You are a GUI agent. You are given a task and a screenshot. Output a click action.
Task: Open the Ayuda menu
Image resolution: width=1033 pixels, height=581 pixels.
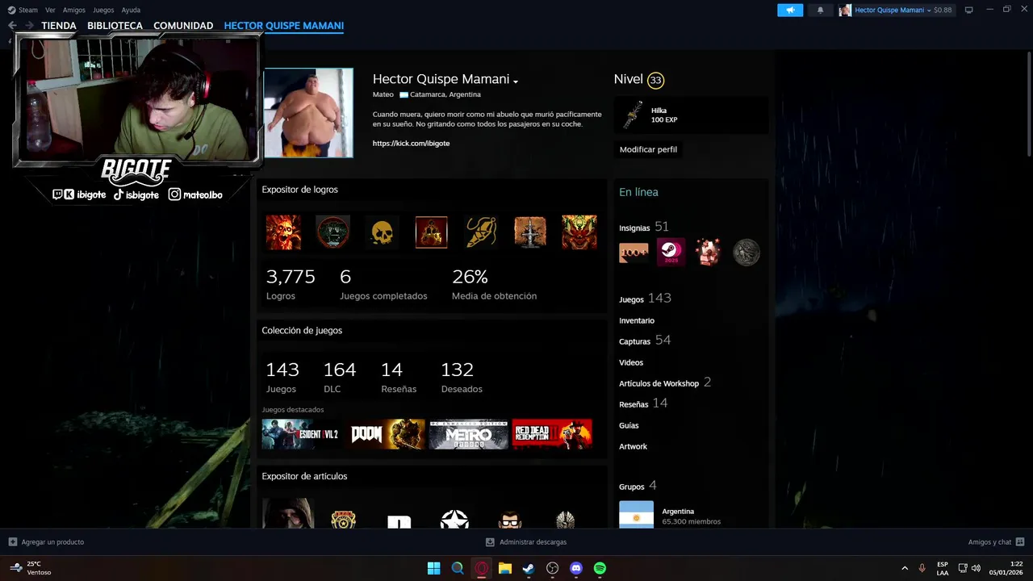(131, 10)
